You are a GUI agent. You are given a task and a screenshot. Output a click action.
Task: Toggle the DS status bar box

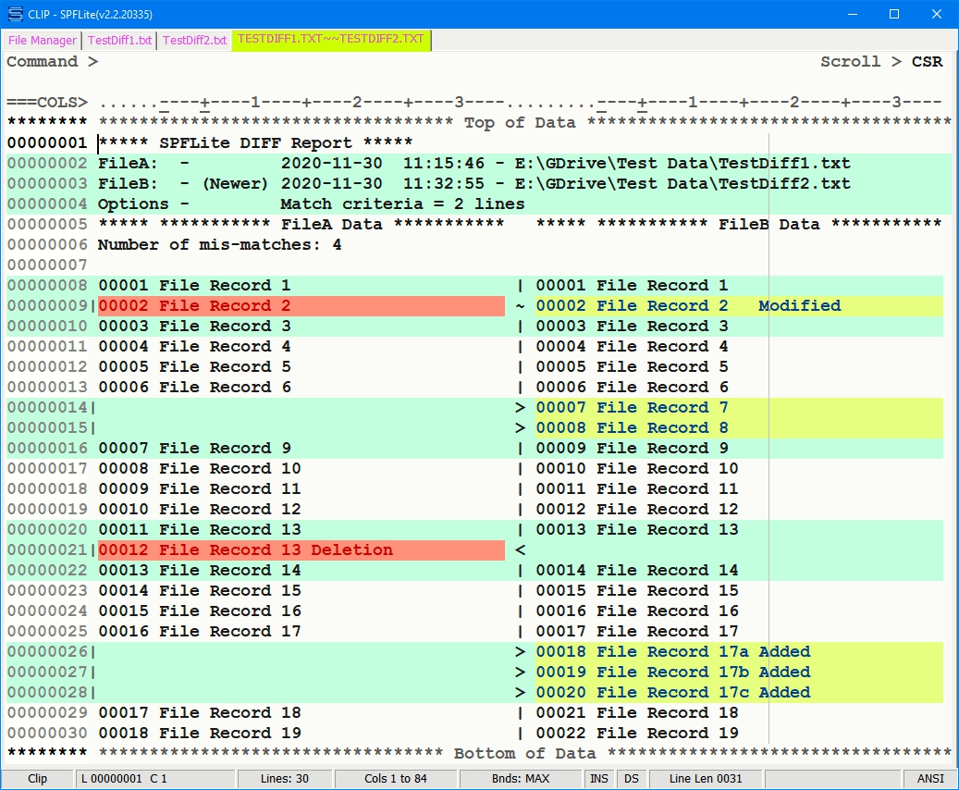(631, 779)
